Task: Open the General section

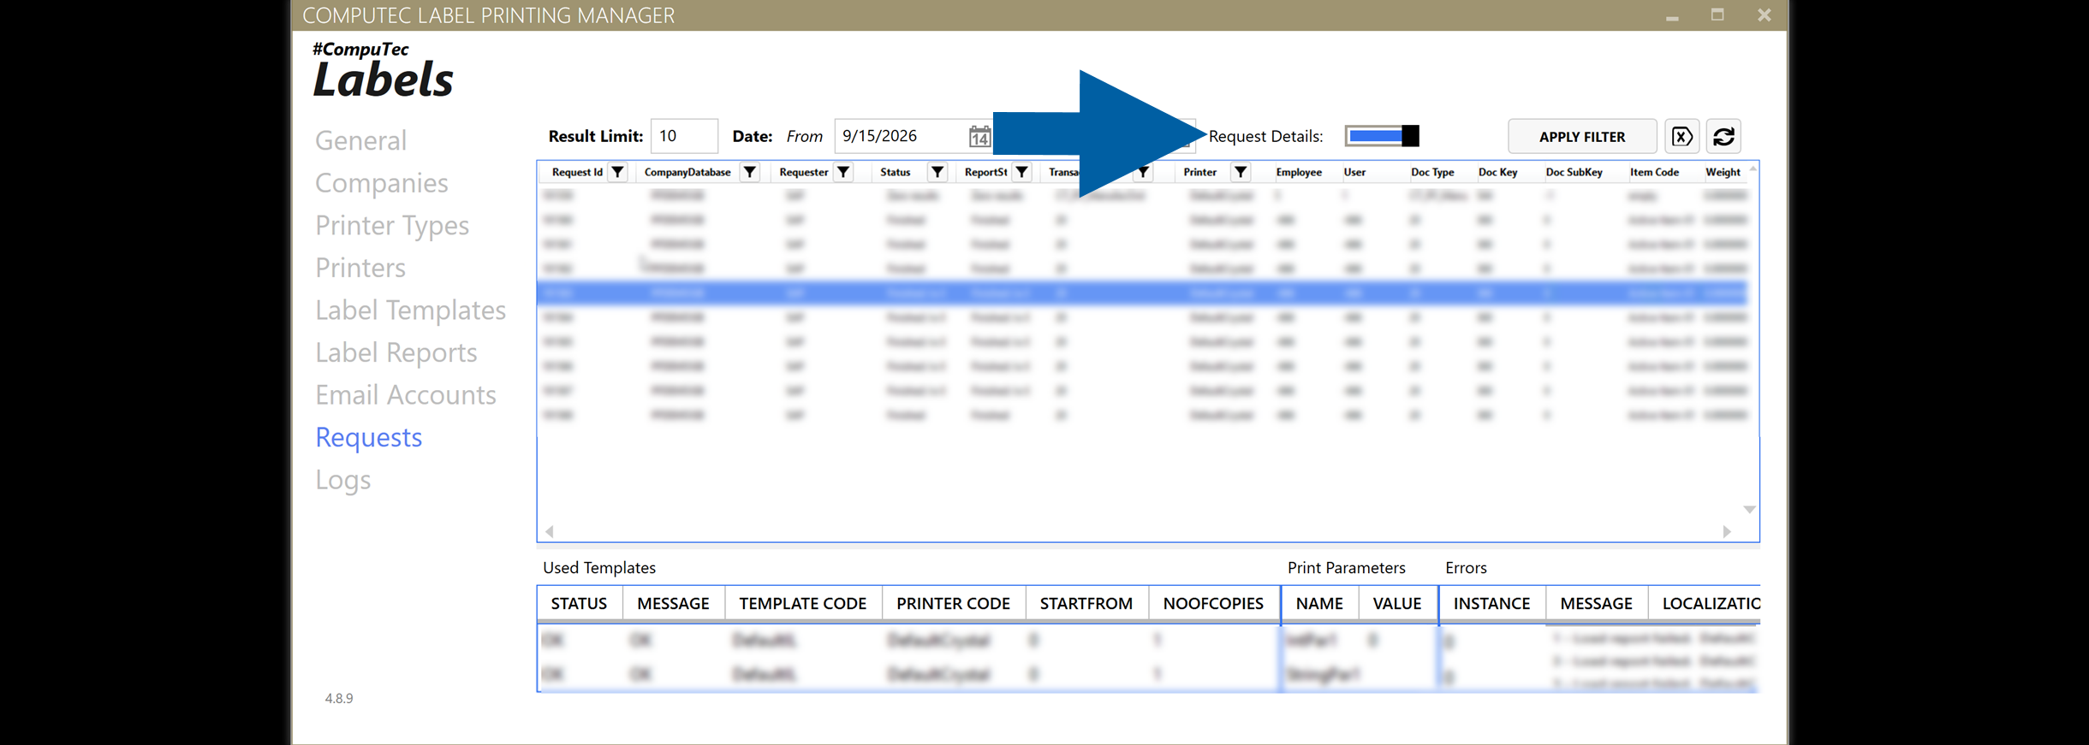Action: tap(360, 140)
